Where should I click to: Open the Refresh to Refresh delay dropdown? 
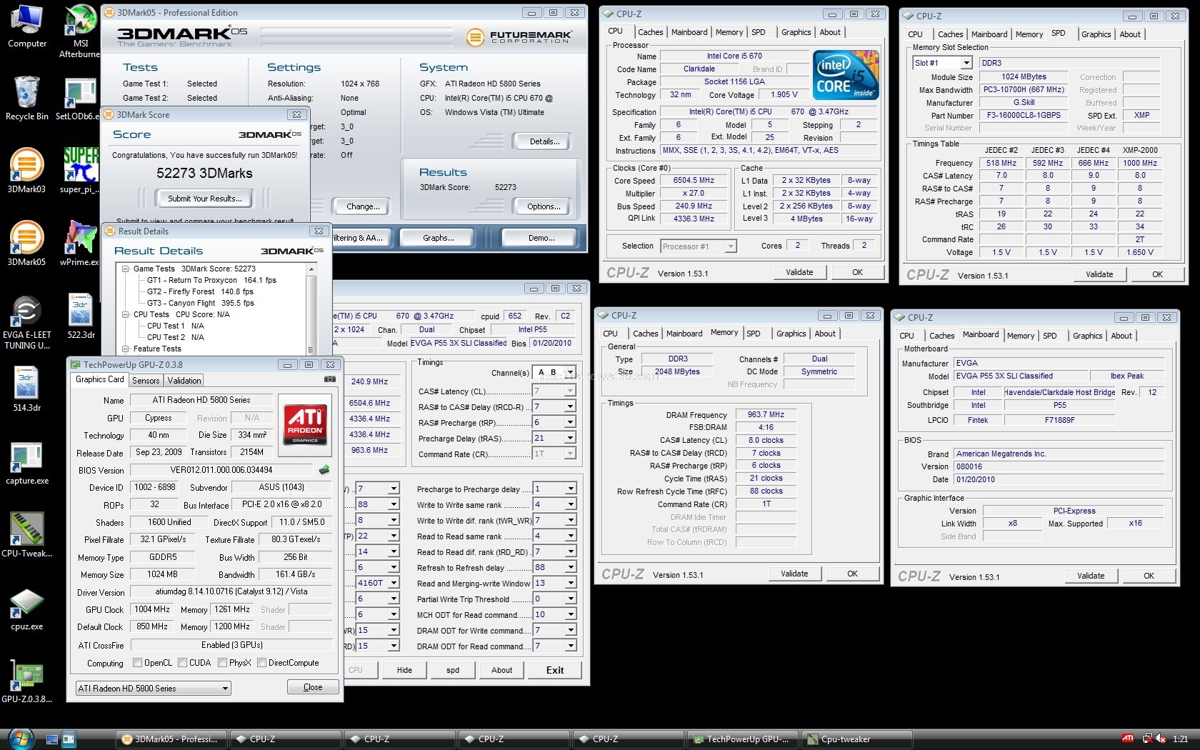(554, 568)
